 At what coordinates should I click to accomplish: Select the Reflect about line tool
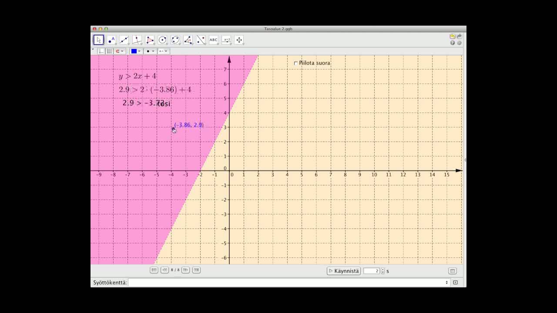pyautogui.click(x=201, y=40)
